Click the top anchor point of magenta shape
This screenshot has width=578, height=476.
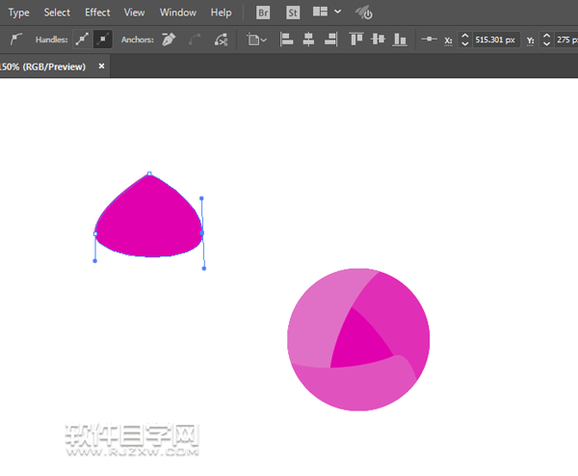[x=149, y=174]
